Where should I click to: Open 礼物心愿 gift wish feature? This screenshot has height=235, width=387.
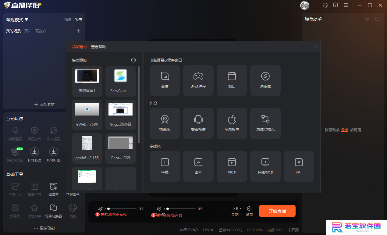(x=34, y=155)
